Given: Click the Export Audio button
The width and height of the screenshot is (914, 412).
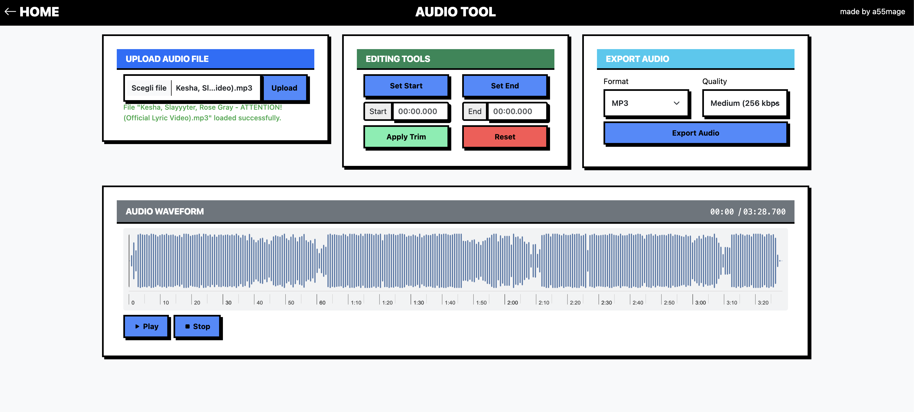Looking at the screenshot, I should click(695, 133).
